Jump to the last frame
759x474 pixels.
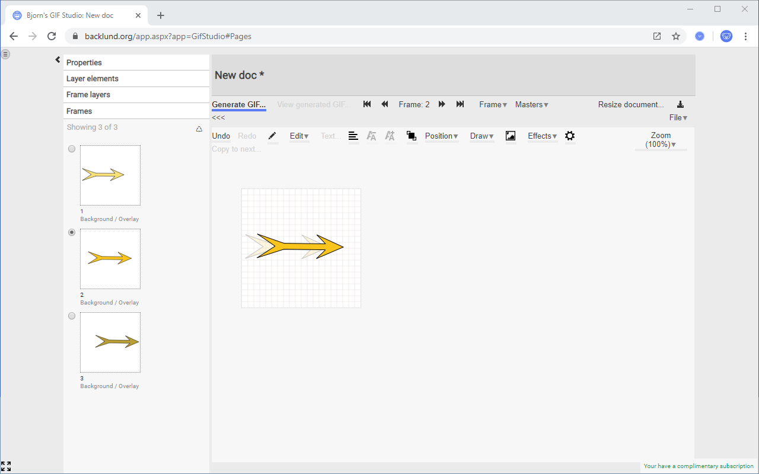460,104
